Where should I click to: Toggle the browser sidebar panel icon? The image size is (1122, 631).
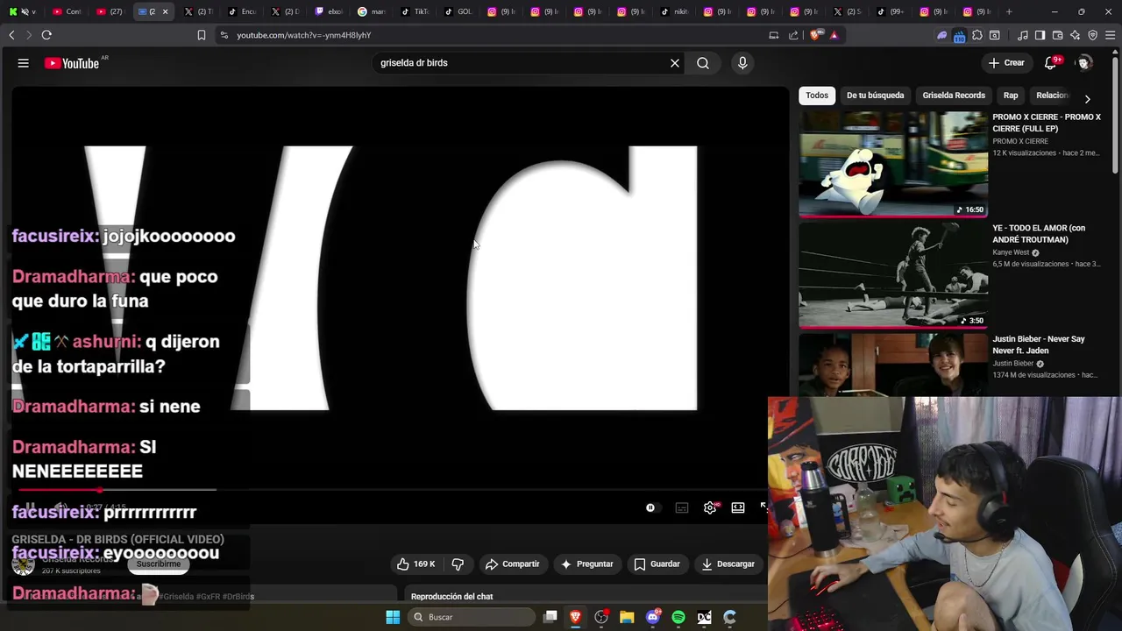pos(1040,35)
